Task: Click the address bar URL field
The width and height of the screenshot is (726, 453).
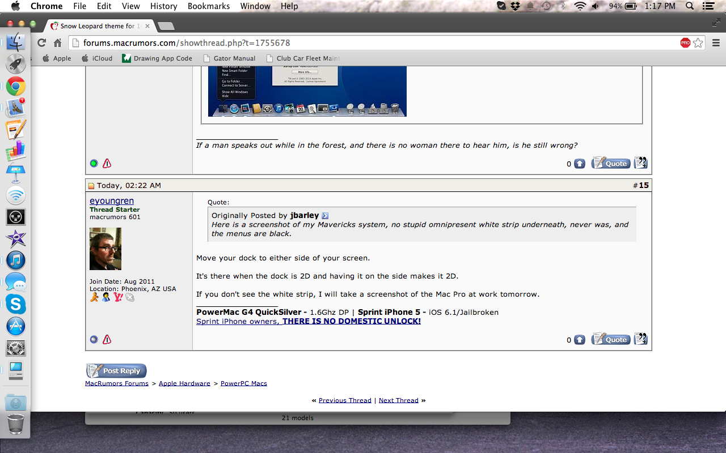Action: (374, 43)
